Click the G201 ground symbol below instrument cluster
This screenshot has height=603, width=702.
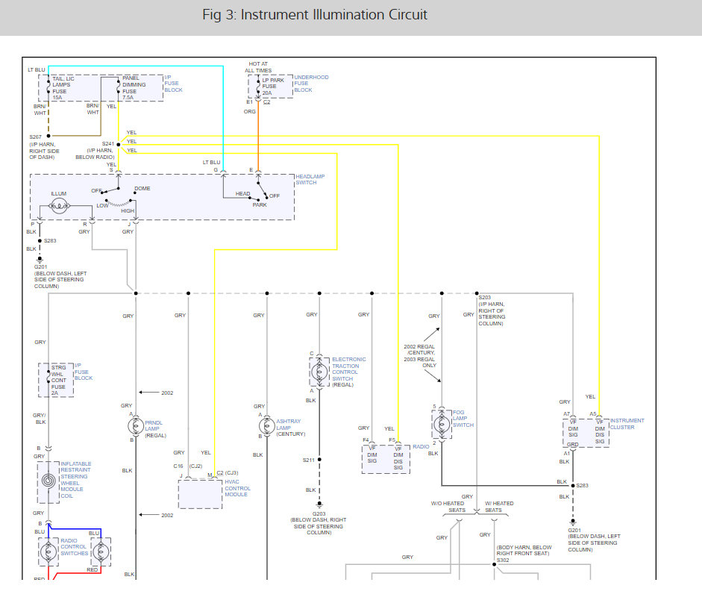[573, 522]
